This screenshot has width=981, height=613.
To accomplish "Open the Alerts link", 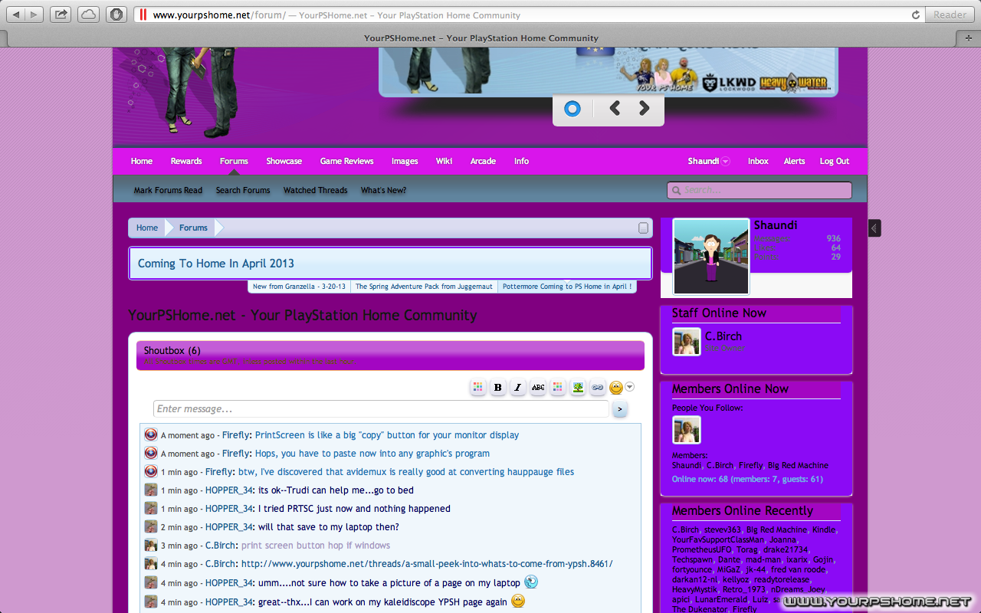I will point(794,161).
